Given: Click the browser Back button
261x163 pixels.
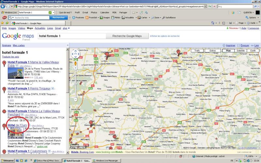Looking at the screenshot, I should tap(3, 7).
